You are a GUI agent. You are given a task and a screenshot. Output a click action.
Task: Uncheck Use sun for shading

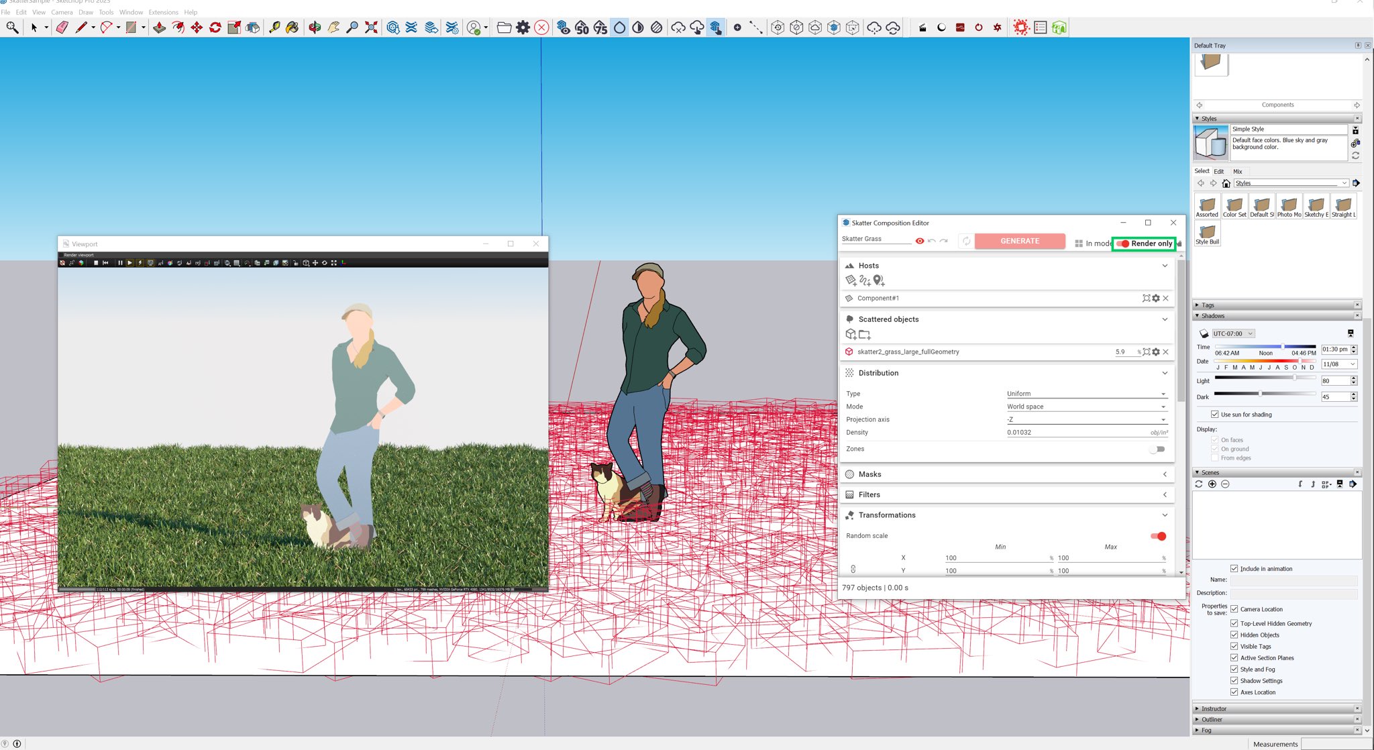pos(1215,415)
